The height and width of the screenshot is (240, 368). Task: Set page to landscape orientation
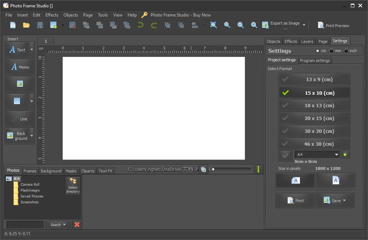pyautogui.click(x=295, y=180)
